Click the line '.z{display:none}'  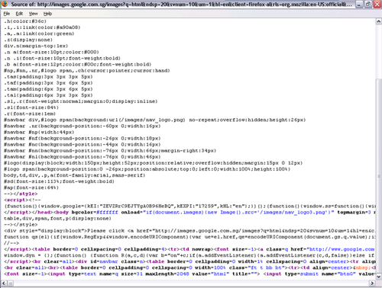coord(28,40)
